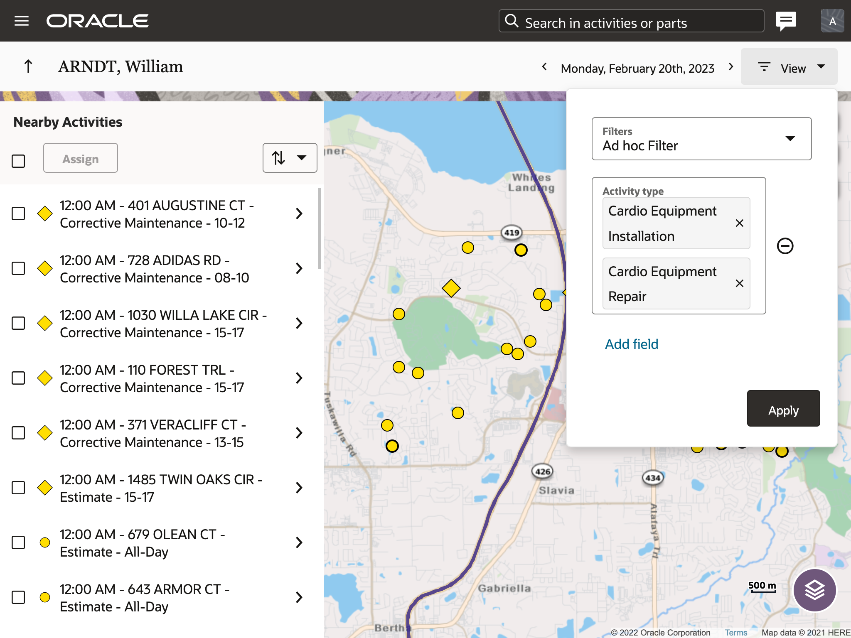The width and height of the screenshot is (851, 638).
Task: Click the Add field link
Action: pyautogui.click(x=631, y=344)
